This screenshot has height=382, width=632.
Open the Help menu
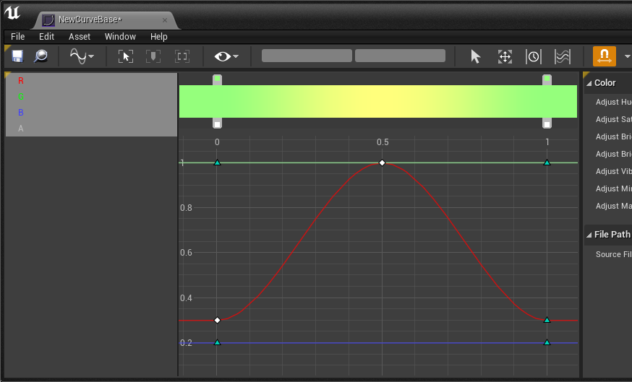pos(159,37)
